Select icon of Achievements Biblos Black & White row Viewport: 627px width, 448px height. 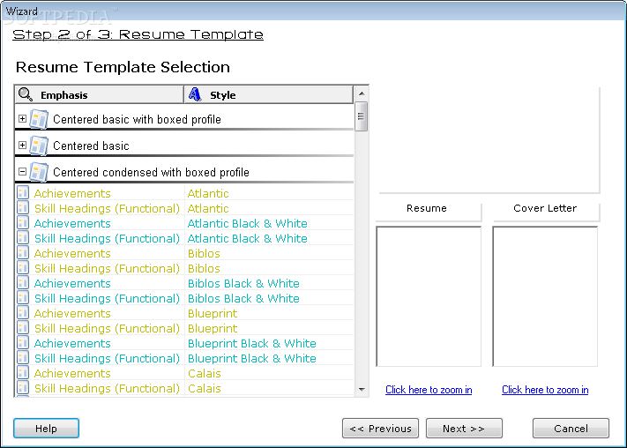tap(23, 283)
